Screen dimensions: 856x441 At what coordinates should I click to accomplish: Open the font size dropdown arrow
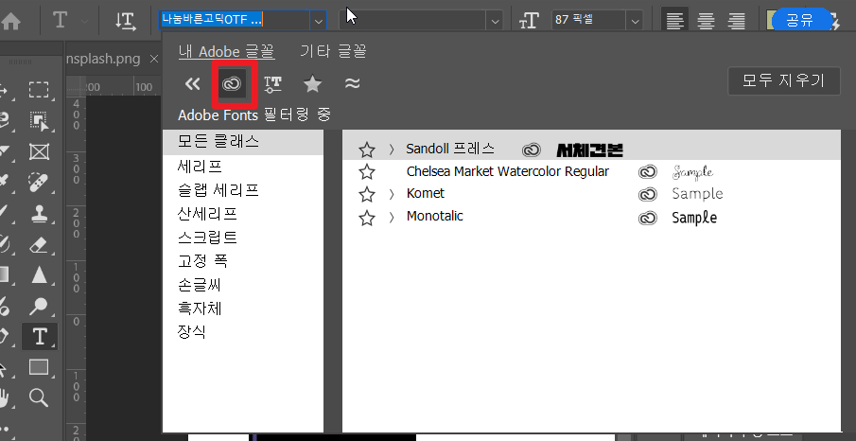[x=634, y=20]
